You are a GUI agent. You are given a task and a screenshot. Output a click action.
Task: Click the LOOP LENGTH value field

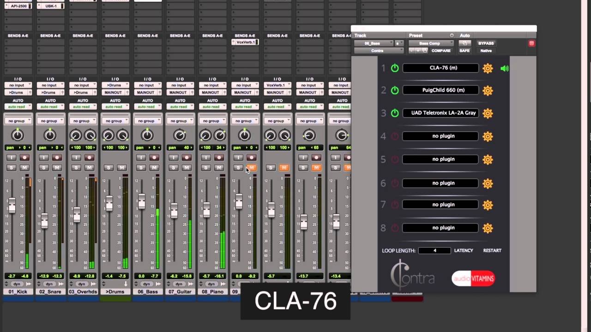click(x=434, y=251)
